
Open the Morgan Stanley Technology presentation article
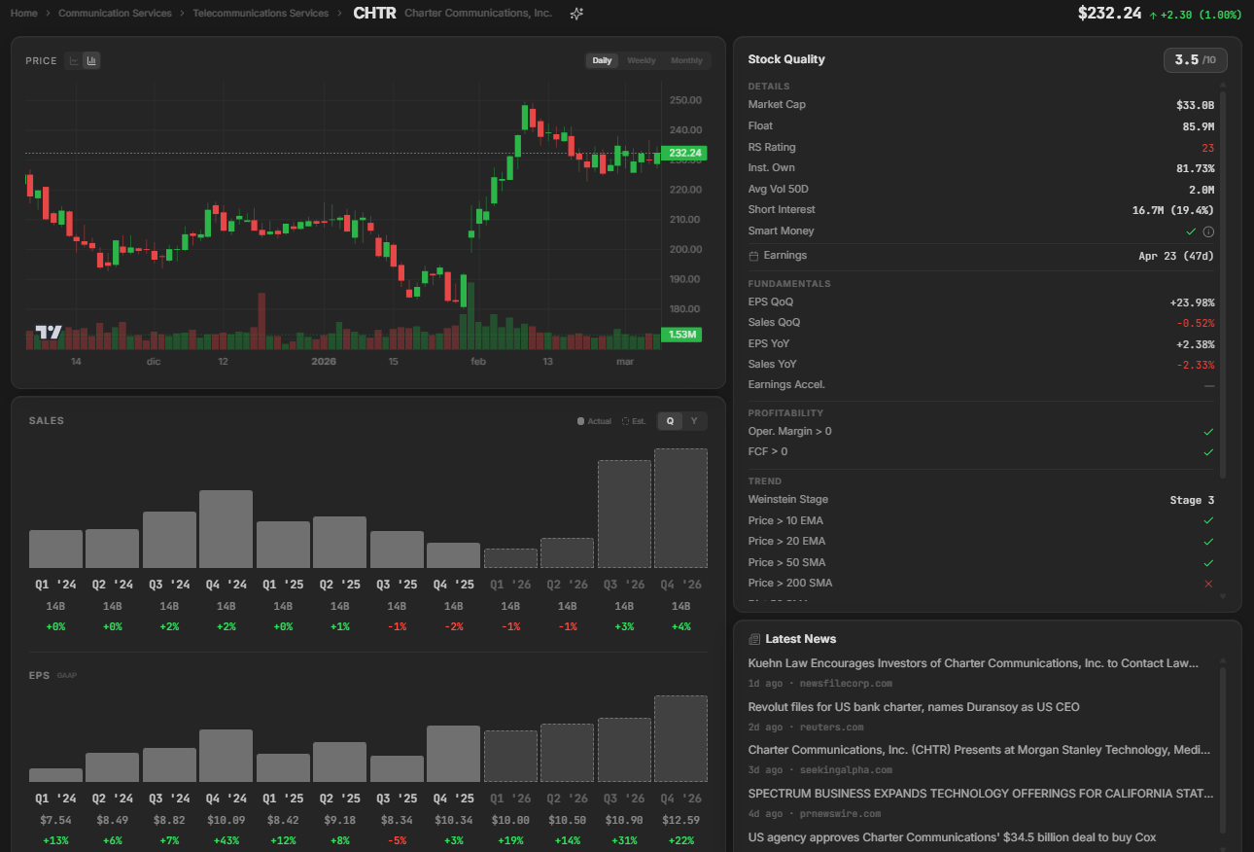pyautogui.click(x=979, y=750)
